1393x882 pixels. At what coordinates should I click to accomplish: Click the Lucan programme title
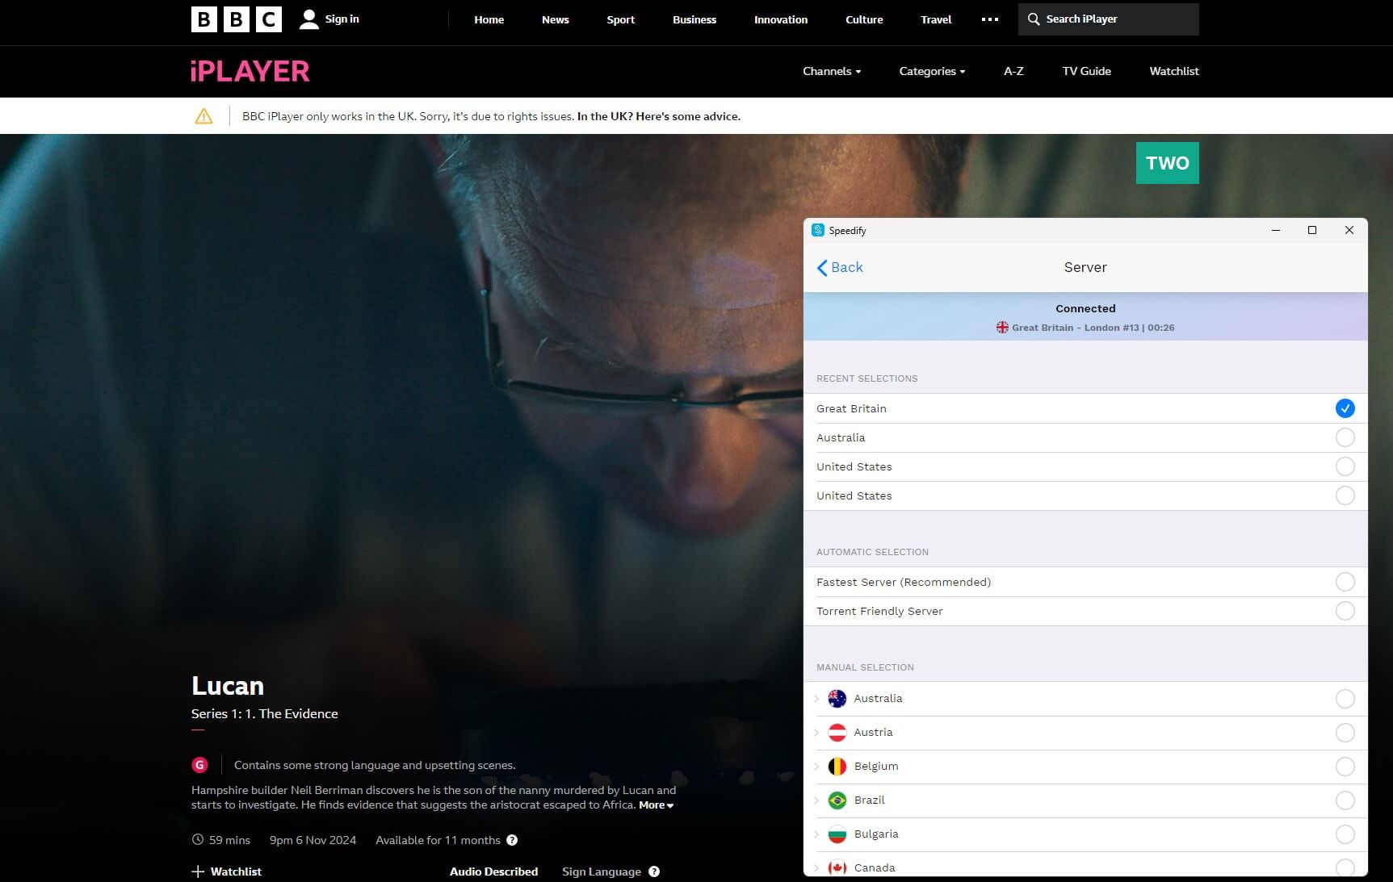[228, 685]
